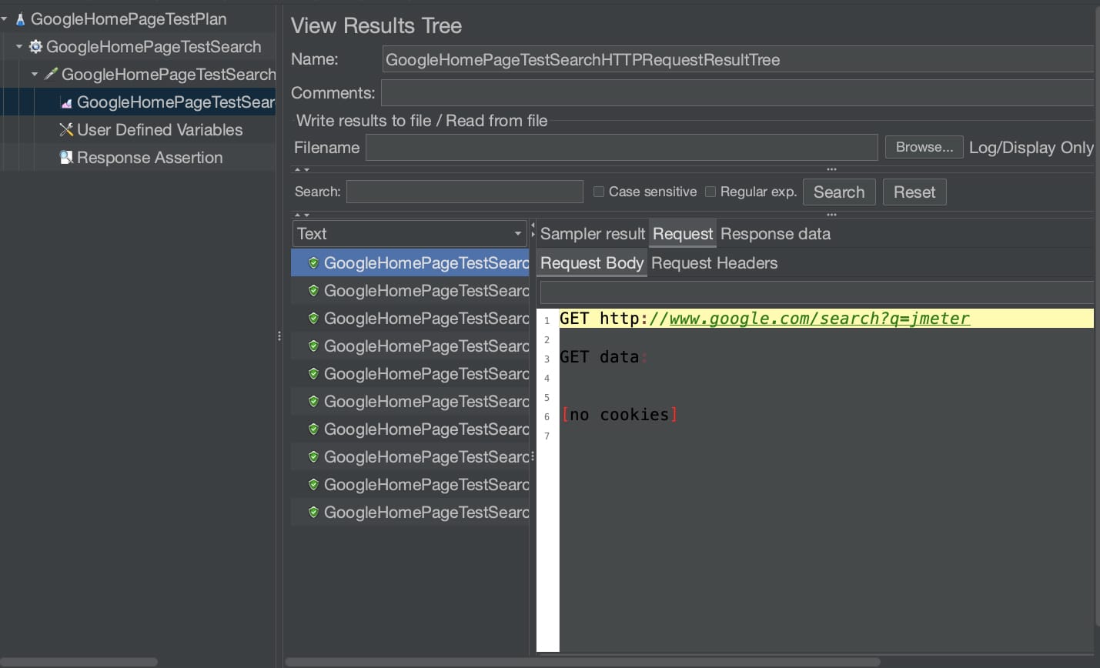
Task: Click the bottom horizontal scrollbar of results panel
Action: (x=582, y=662)
